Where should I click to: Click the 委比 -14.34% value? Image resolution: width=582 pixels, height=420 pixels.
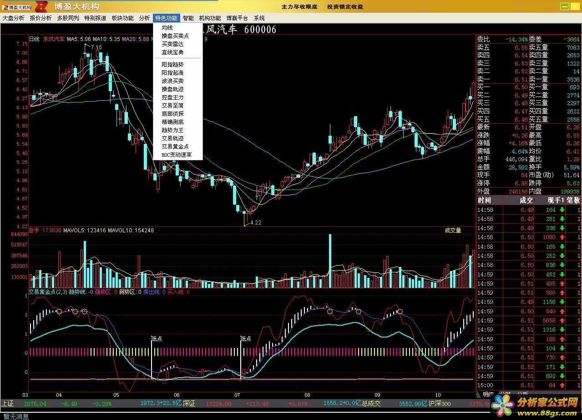(516, 40)
